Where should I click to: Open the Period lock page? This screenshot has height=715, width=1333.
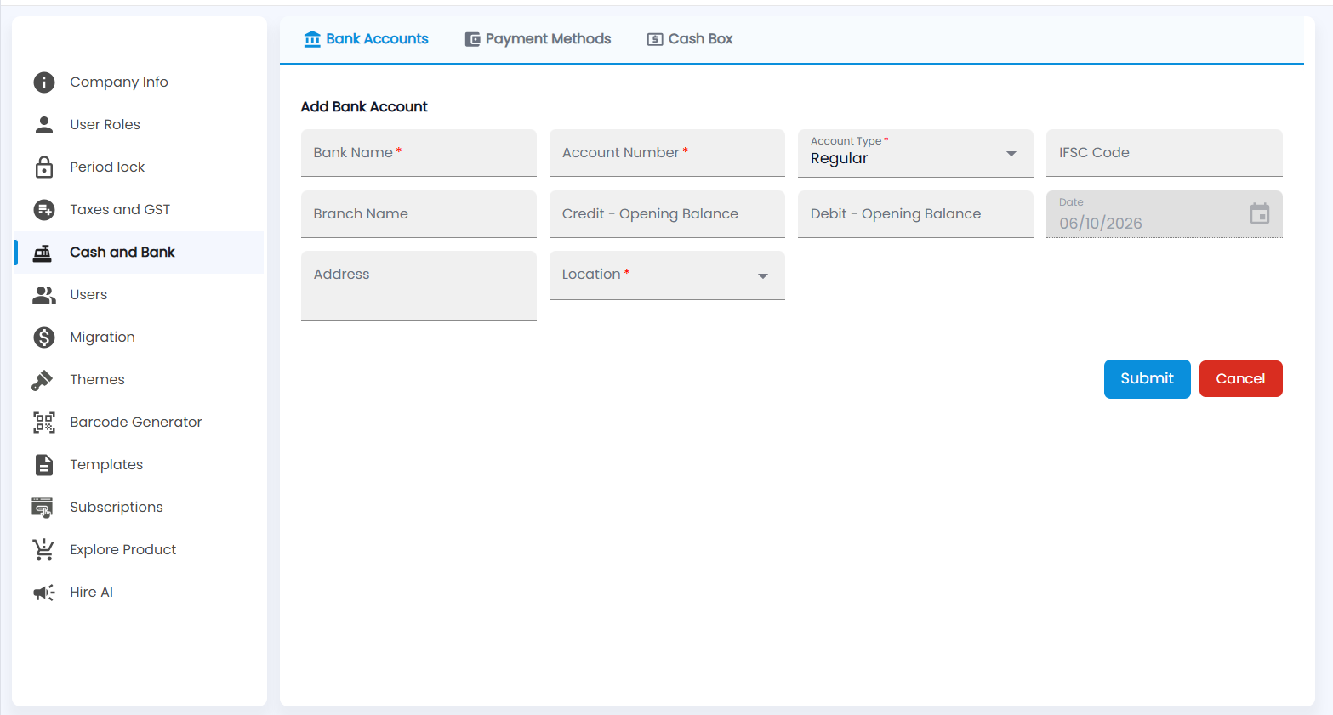pyautogui.click(x=140, y=167)
